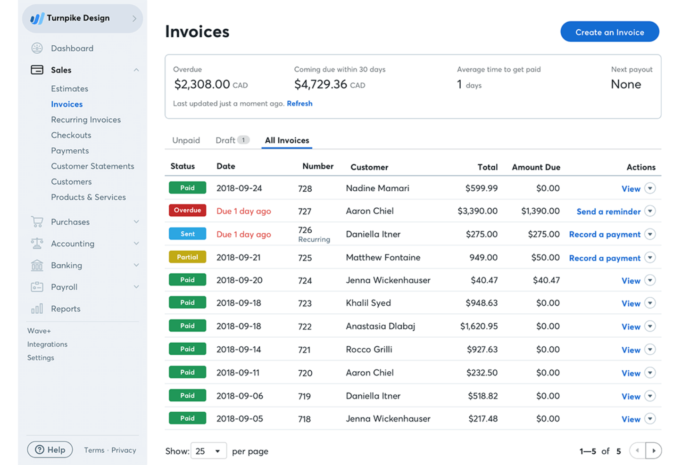Click Send a reminder for Aaron Chiel
This screenshot has height=465, width=698.
coord(608,211)
